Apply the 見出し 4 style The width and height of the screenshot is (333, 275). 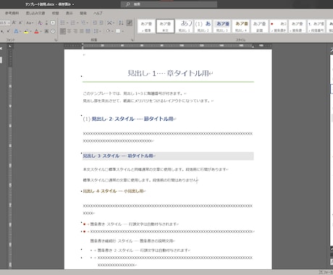(x=241, y=26)
